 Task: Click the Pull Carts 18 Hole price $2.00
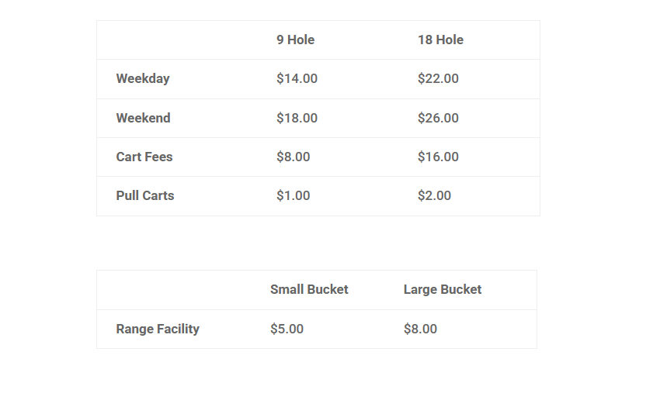(x=434, y=196)
